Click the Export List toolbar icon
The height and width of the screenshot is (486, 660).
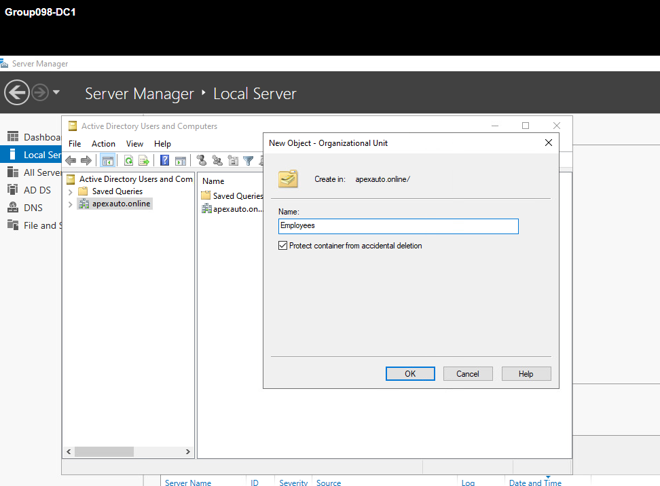point(144,160)
